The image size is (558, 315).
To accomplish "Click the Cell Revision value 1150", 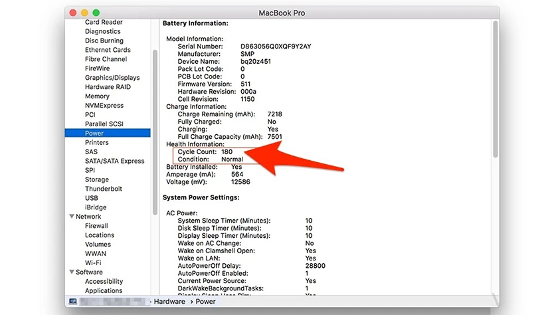I will (247, 99).
